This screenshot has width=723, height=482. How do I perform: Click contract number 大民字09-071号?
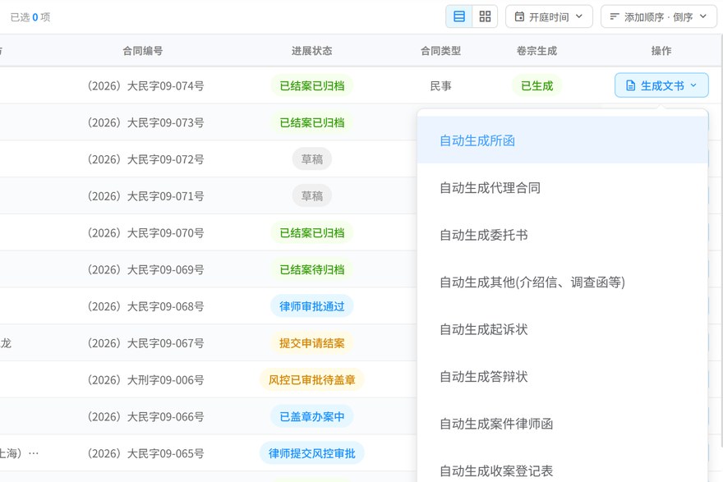click(145, 196)
